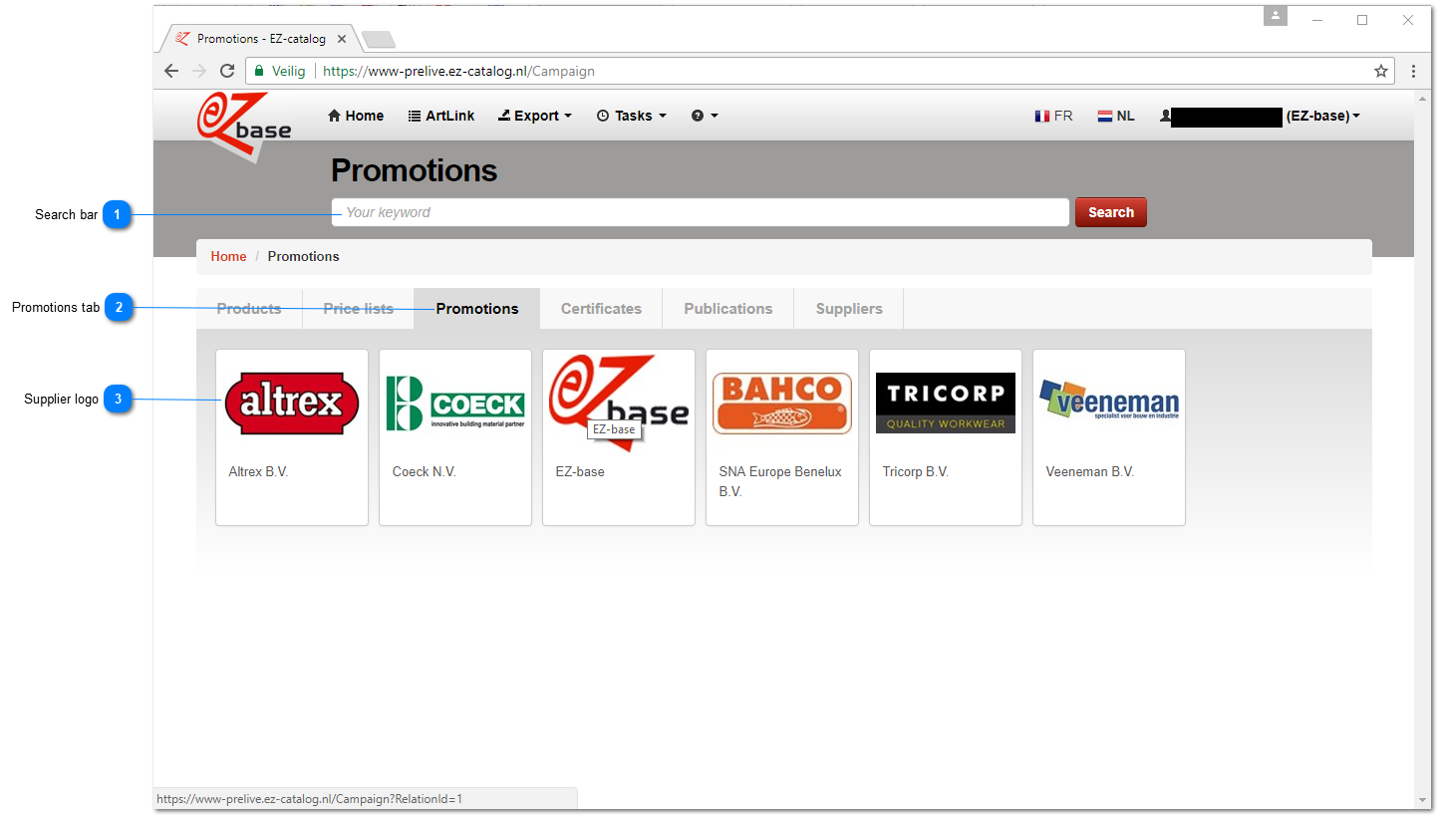This screenshot has width=1440, height=818.
Task: Open the help question-mark dropdown
Action: point(705,116)
